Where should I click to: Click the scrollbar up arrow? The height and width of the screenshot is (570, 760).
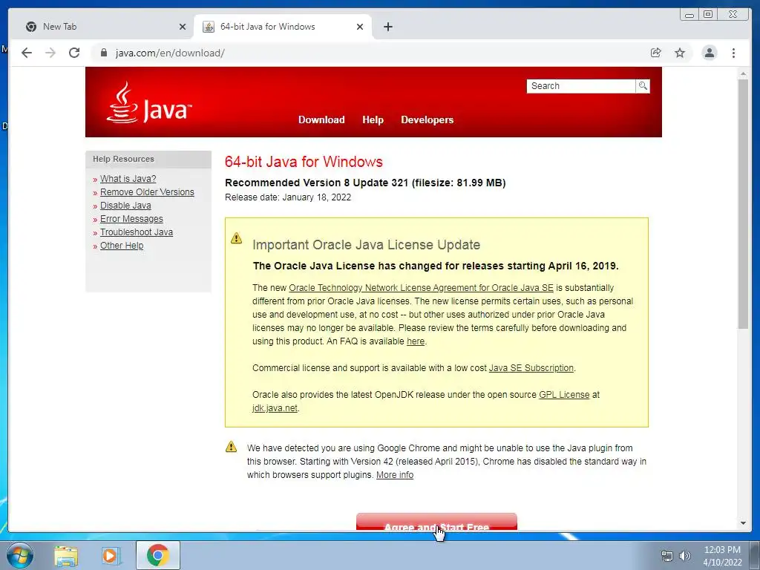[x=743, y=73]
